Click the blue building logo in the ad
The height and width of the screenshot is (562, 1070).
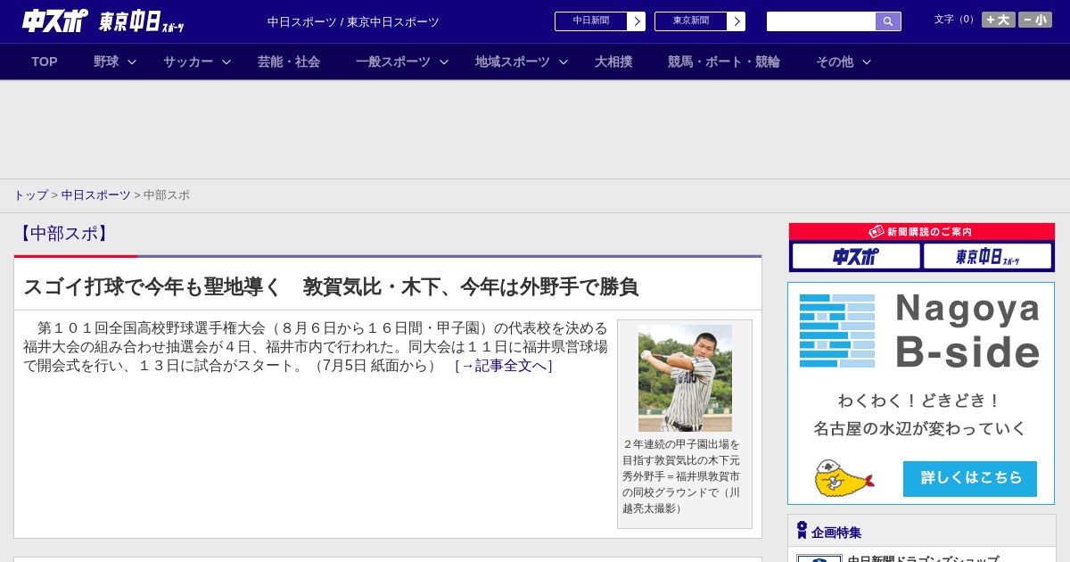pos(837,331)
